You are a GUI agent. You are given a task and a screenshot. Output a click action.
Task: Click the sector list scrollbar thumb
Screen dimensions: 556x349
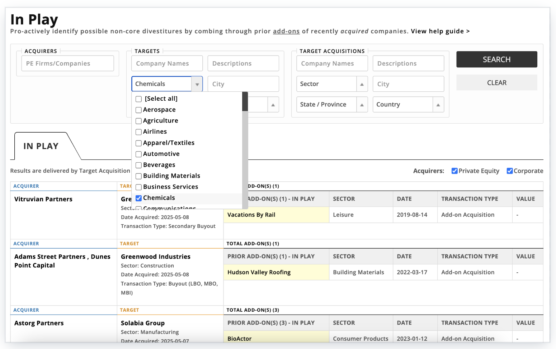(x=245, y=102)
